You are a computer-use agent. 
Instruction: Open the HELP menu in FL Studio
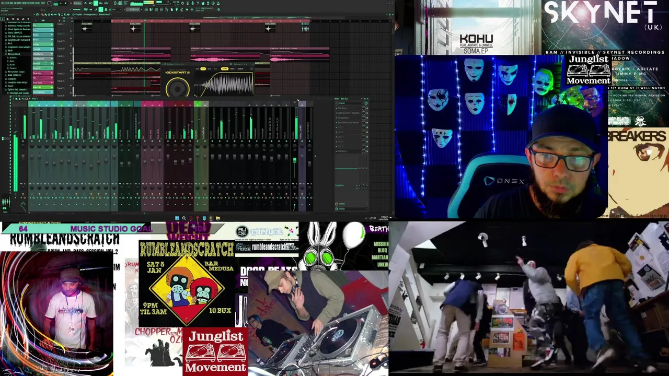[x=43, y=3]
